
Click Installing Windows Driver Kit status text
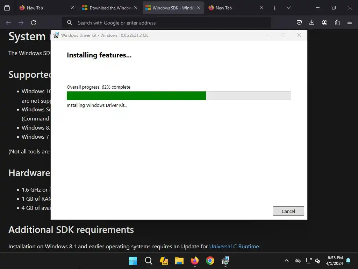click(x=97, y=105)
